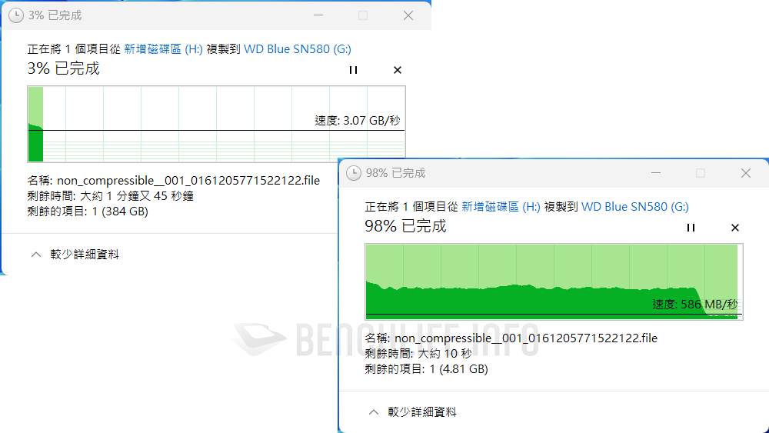769x433 pixels.
Task: Pause the 98% 已完成 copy operation
Action: click(691, 228)
